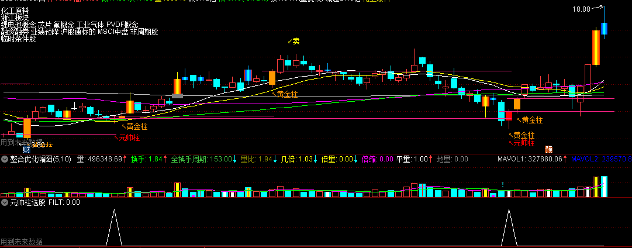The width and height of the screenshot is (632, 248).
Task: Click the 量: 496348.69 volume value
Action: [102, 159]
